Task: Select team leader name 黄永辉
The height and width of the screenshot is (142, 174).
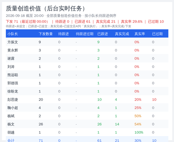Action: pos(13,50)
